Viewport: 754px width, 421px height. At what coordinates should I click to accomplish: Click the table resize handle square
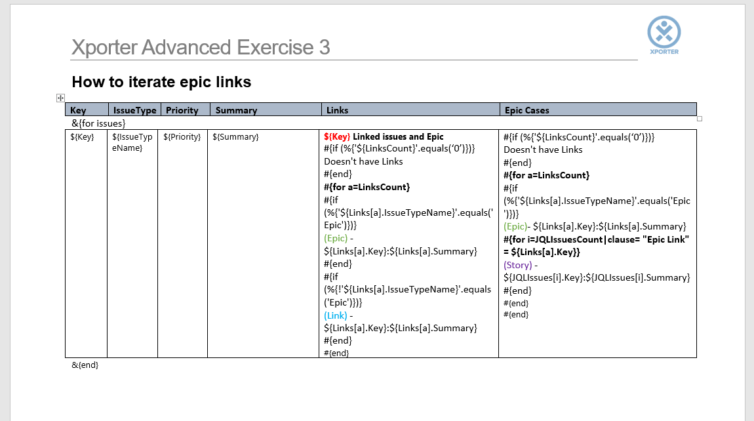[699, 119]
